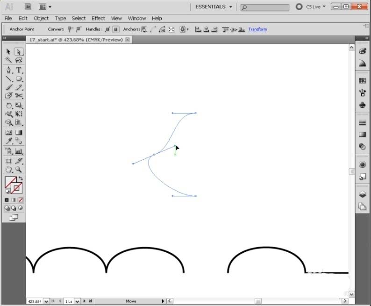The height and width of the screenshot is (306, 371).
Task: Click the Stroke color swatch
Action: [x=17, y=188]
